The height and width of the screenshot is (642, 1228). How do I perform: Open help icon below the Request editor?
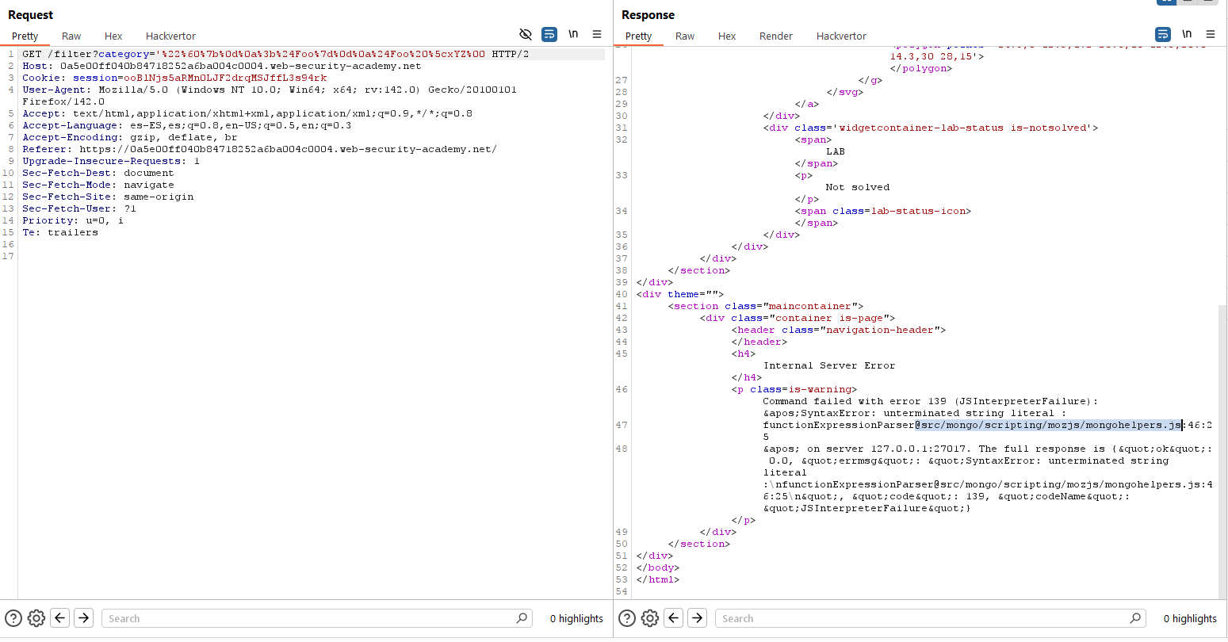13,618
